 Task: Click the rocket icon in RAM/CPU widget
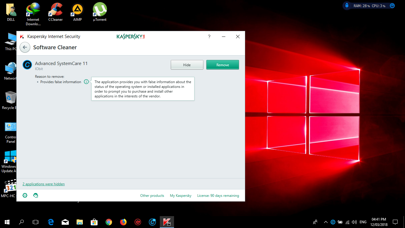coord(347,6)
